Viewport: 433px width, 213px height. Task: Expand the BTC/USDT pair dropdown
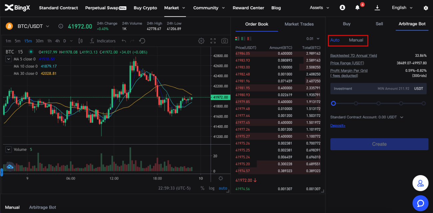[33, 26]
